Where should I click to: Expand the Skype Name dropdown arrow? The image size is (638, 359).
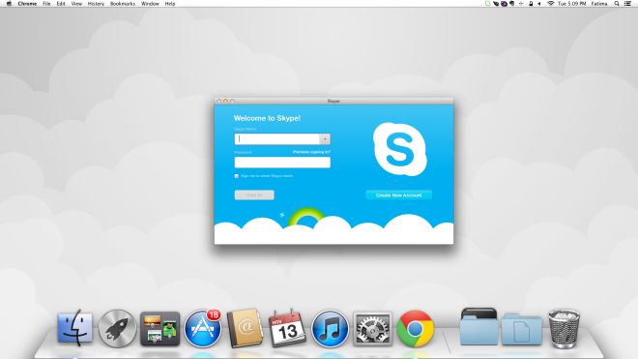coord(325,139)
